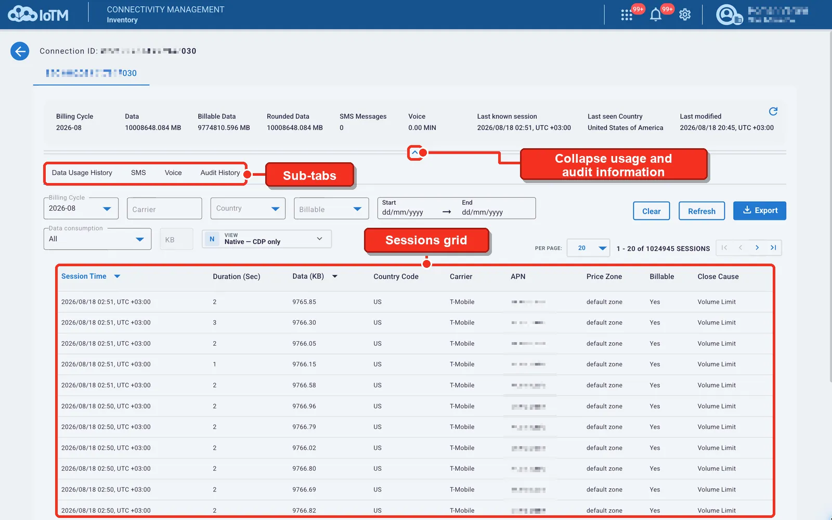The height and width of the screenshot is (520, 832).
Task: Open the Country filter dropdown
Action: coord(248,209)
